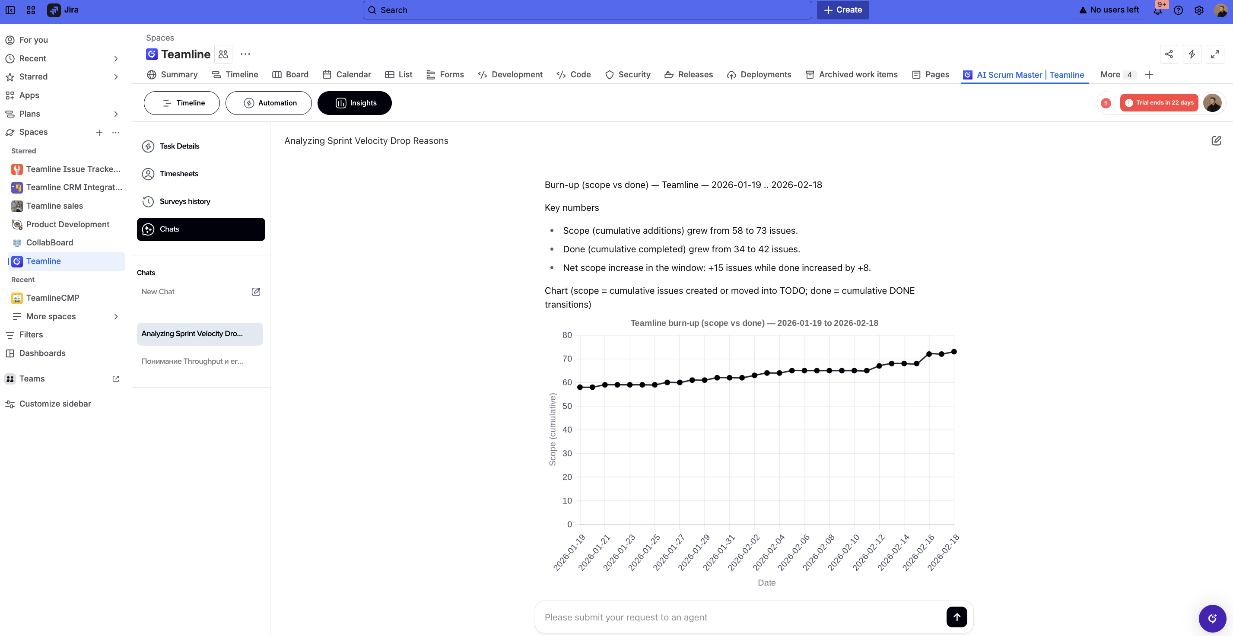Expand the Plans section chevron
Viewport: 1233px width, 636px height.
pyautogui.click(x=116, y=114)
